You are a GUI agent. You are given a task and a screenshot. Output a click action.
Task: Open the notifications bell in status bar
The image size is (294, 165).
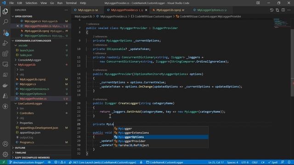point(289,162)
